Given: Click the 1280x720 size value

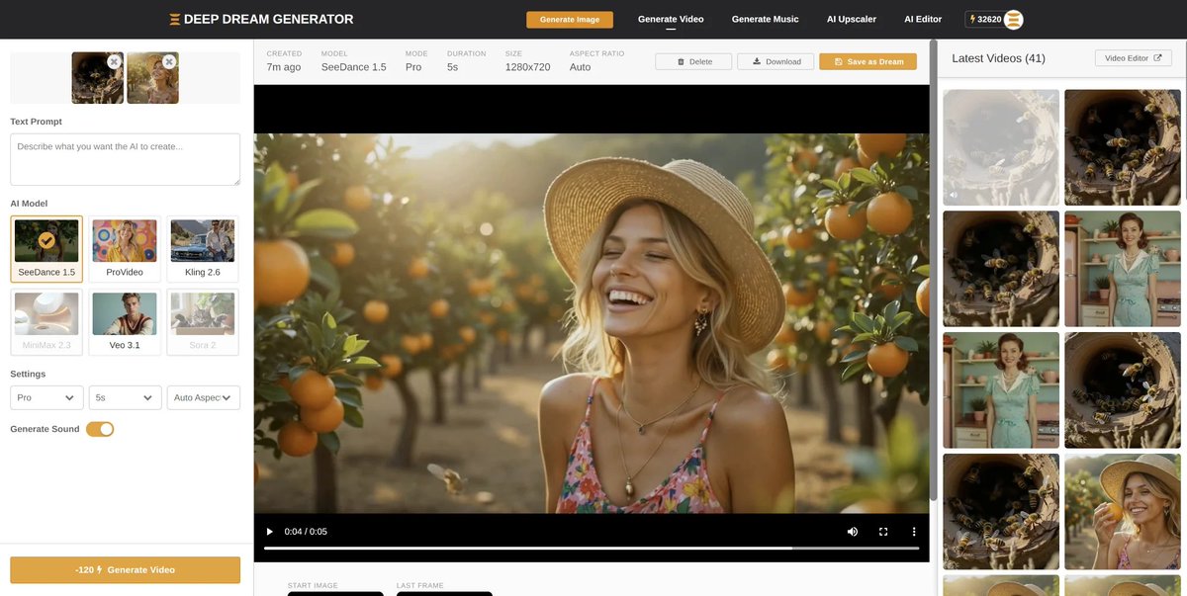Looking at the screenshot, I should pos(527,67).
